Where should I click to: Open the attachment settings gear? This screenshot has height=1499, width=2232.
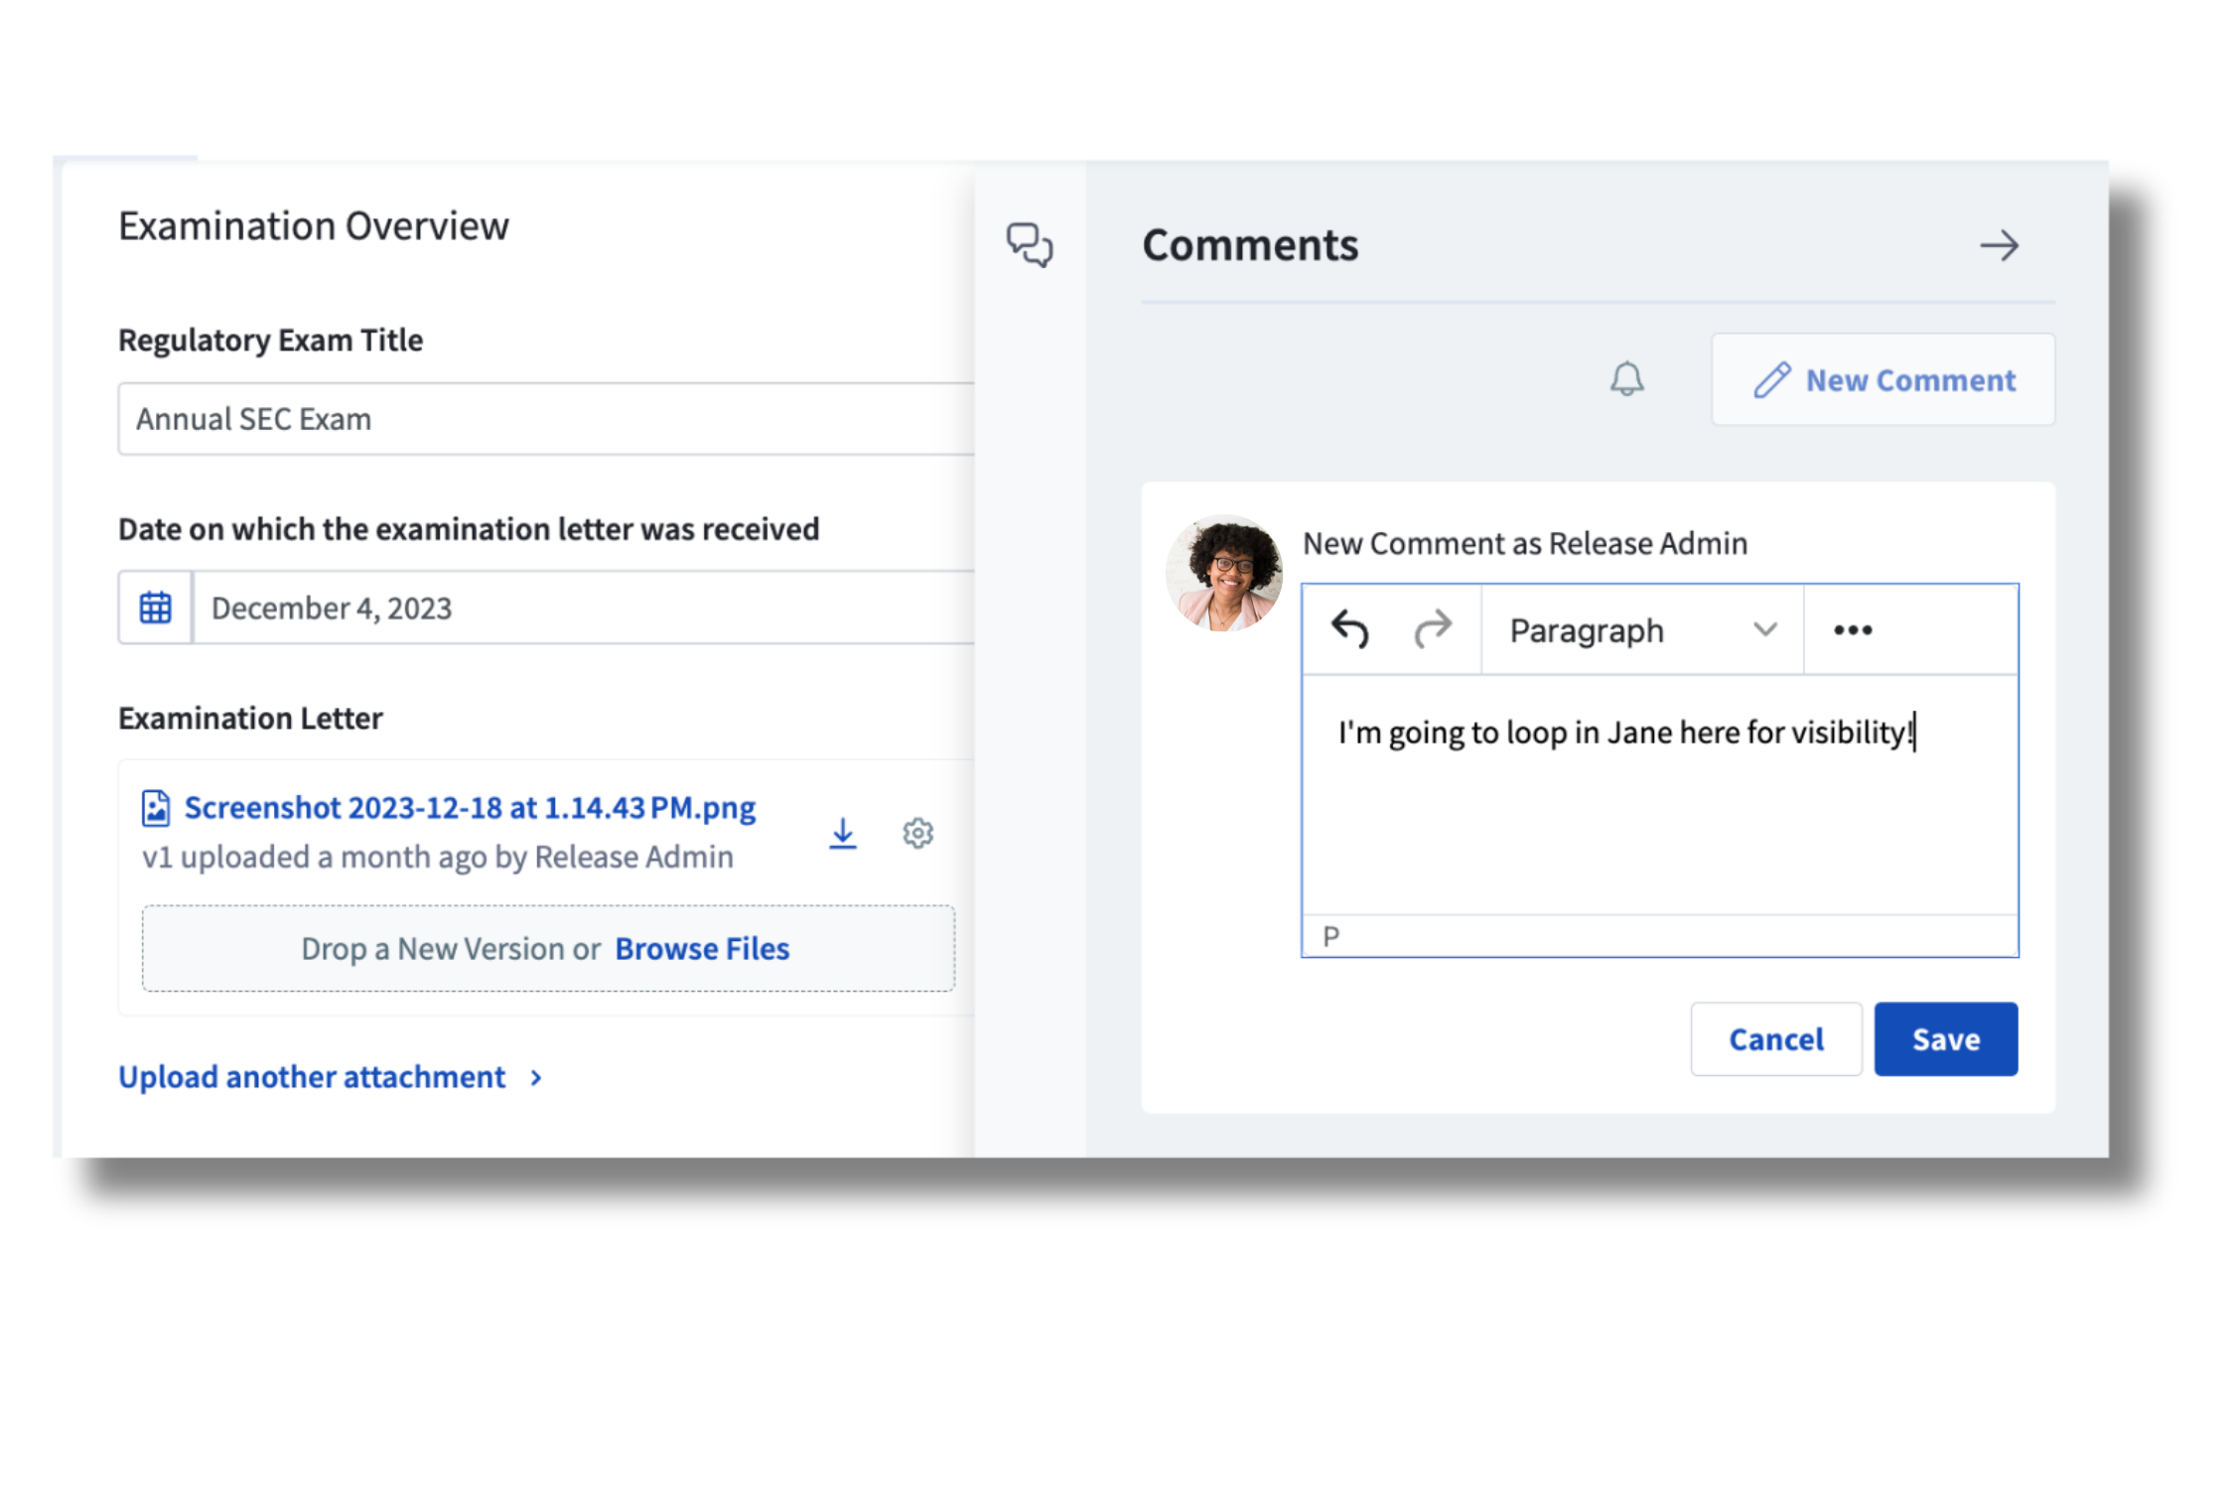pos(917,834)
